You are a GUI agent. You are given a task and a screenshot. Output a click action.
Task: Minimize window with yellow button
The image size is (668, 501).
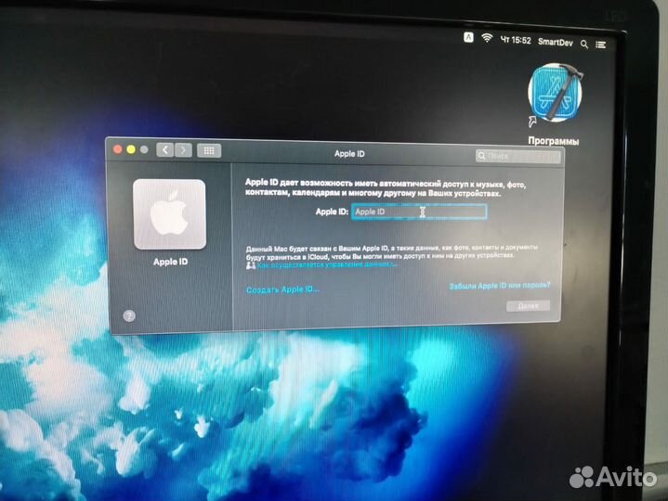131,149
